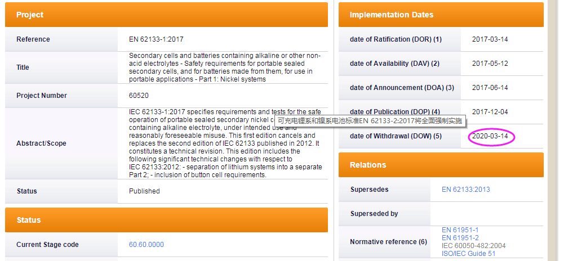
Task: Click the project number 60520
Action: [x=139, y=96]
